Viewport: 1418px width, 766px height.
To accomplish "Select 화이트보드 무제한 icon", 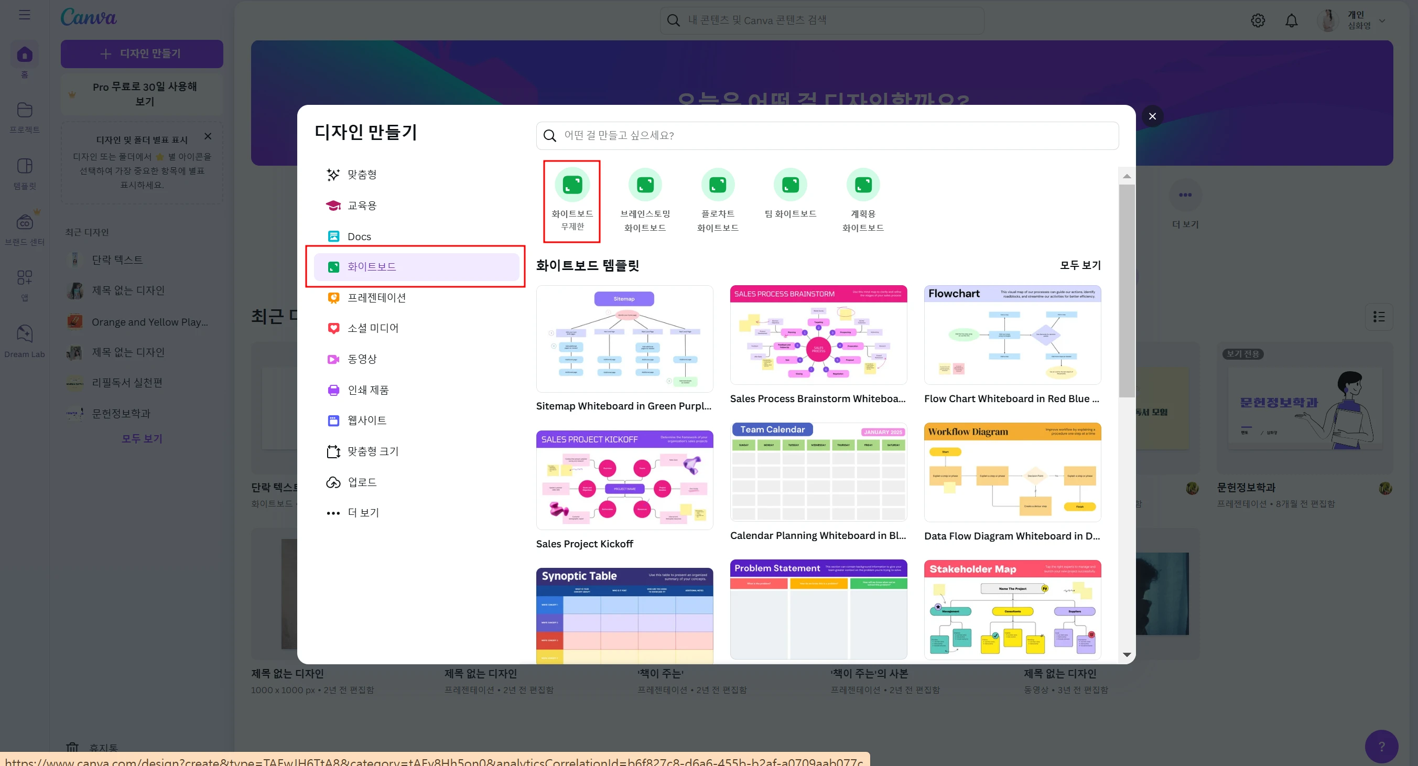I will point(572,185).
